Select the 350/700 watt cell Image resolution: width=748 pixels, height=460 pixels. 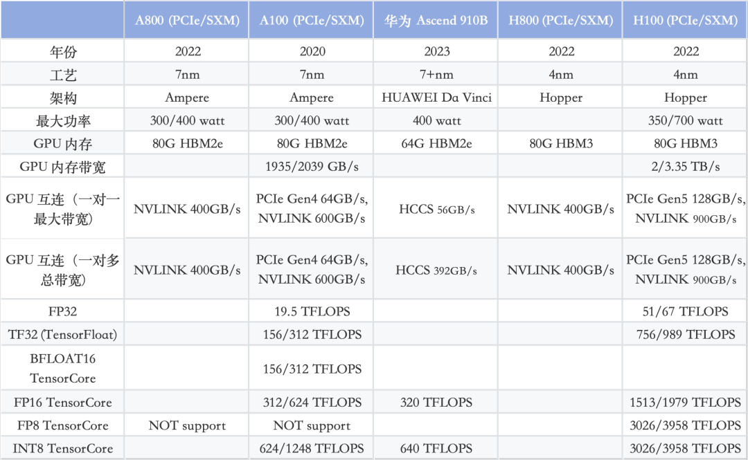click(x=686, y=120)
